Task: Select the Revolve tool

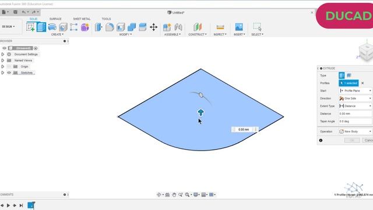Action: coord(52,27)
